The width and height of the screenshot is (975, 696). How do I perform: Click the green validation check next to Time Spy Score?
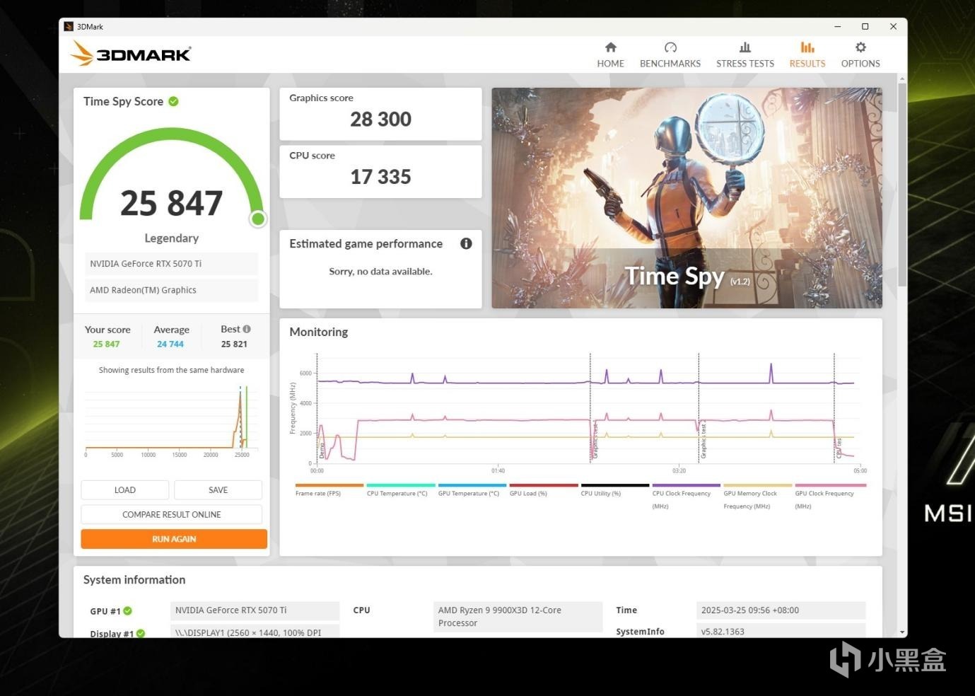(x=173, y=101)
